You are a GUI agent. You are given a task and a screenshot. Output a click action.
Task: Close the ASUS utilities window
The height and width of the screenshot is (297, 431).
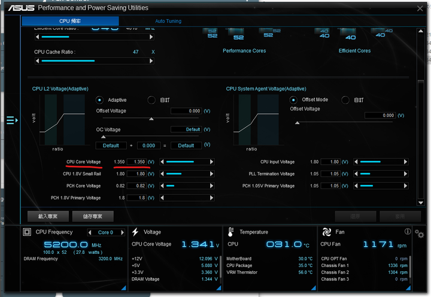pyautogui.click(x=420, y=8)
